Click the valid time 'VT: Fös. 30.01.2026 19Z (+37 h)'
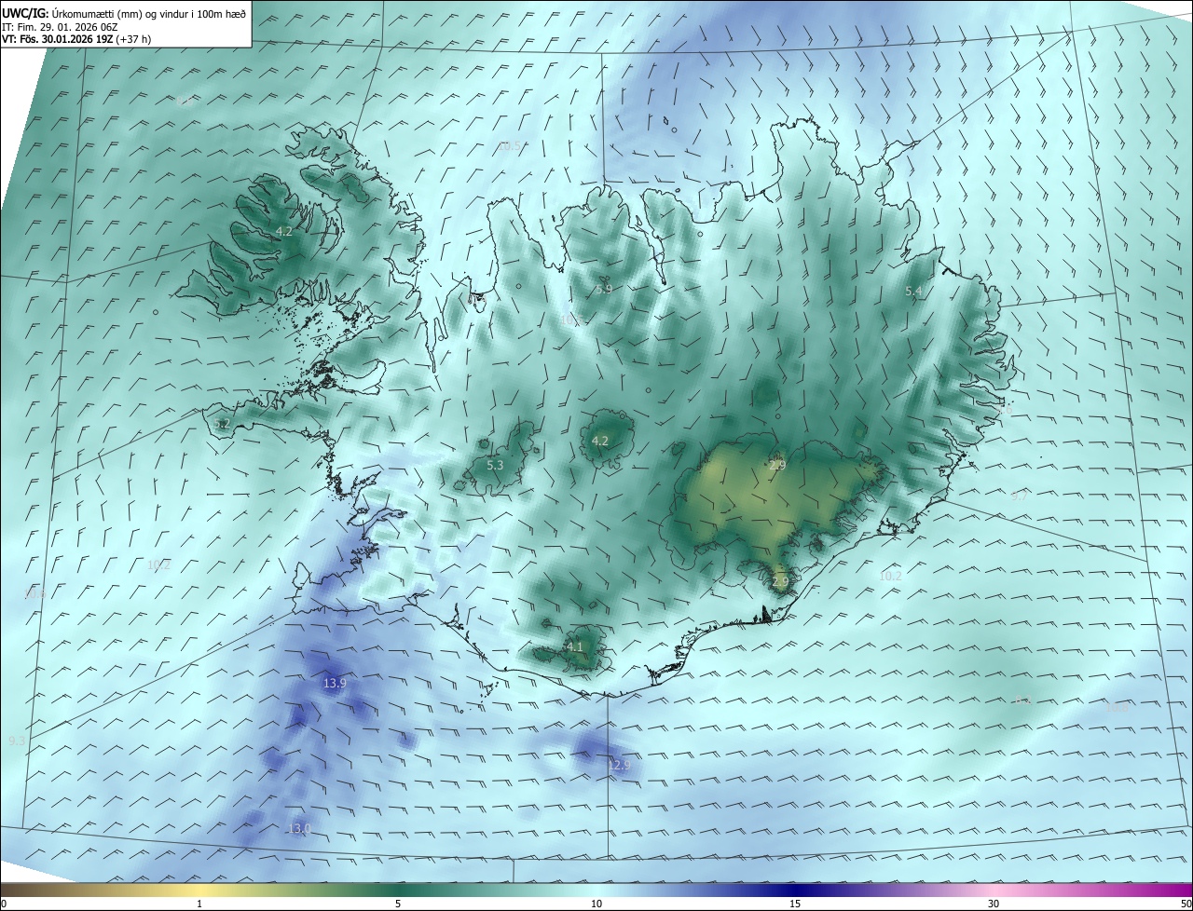 pos(75,39)
